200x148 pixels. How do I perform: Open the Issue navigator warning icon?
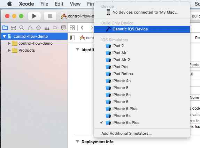30,28
